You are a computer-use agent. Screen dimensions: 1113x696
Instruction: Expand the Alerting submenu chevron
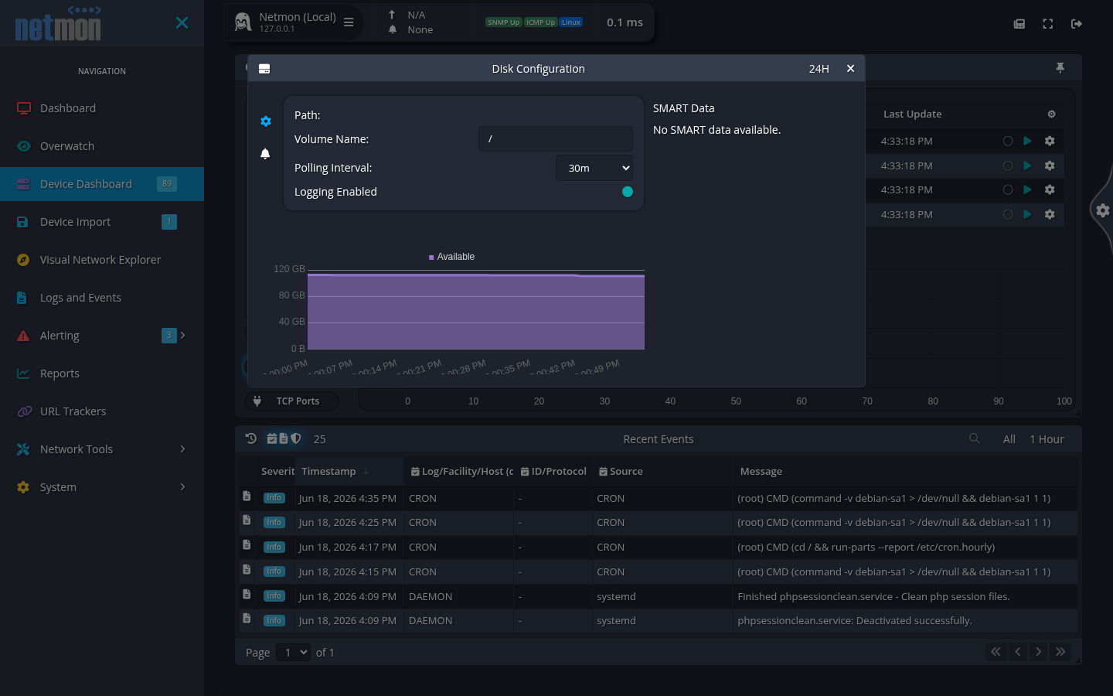[x=182, y=335]
